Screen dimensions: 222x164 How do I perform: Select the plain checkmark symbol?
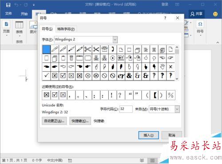coord(46,76)
